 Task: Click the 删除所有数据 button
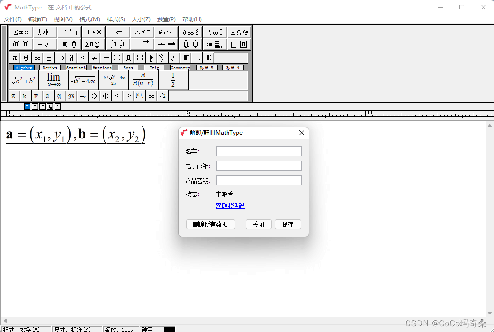[x=210, y=224]
